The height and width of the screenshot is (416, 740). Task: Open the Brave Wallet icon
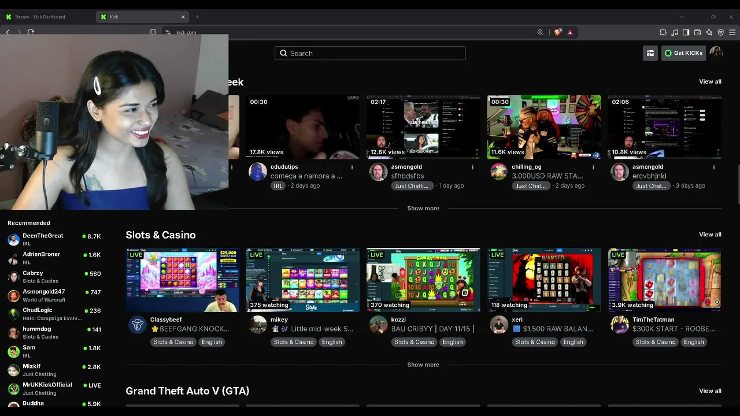[698, 32]
